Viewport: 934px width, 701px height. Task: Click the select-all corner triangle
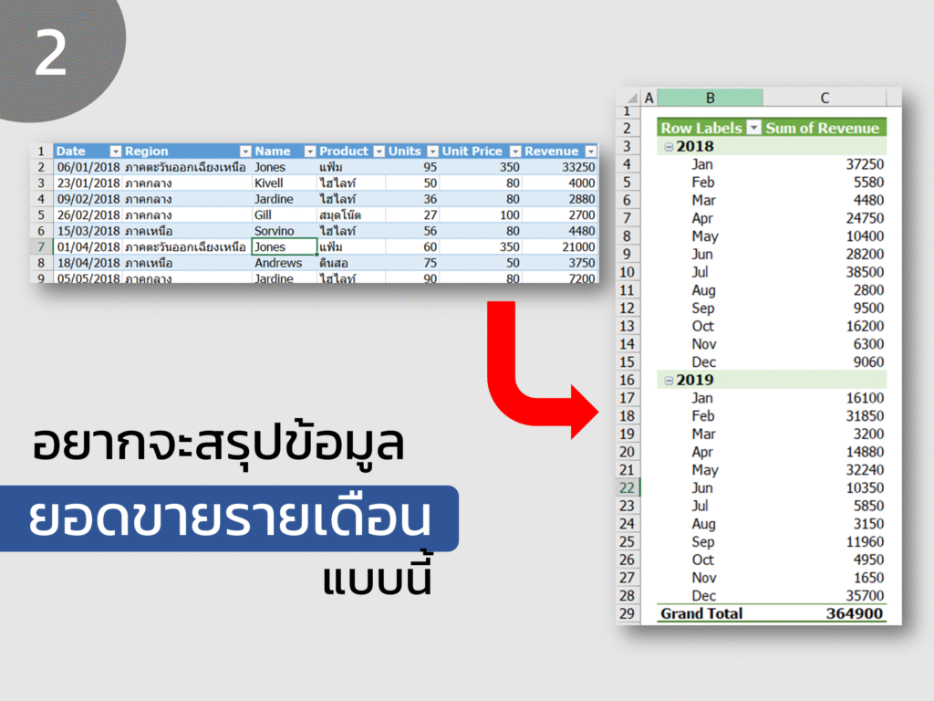[631, 99]
